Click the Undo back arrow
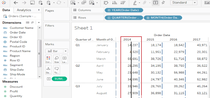This screenshot has height=98, width=210. click(x=16, y=3)
